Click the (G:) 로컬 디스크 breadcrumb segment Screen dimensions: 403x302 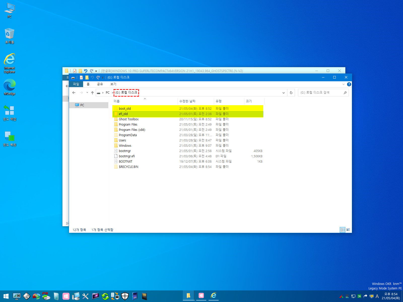tap(126, 93)
